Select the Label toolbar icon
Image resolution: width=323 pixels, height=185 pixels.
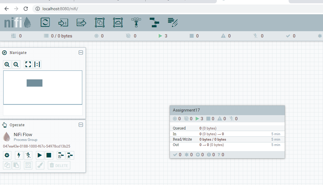coord(173,22)
